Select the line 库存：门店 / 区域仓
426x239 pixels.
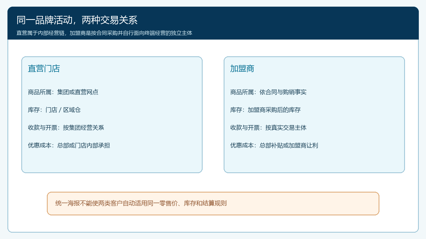click(x=54, y=110)
